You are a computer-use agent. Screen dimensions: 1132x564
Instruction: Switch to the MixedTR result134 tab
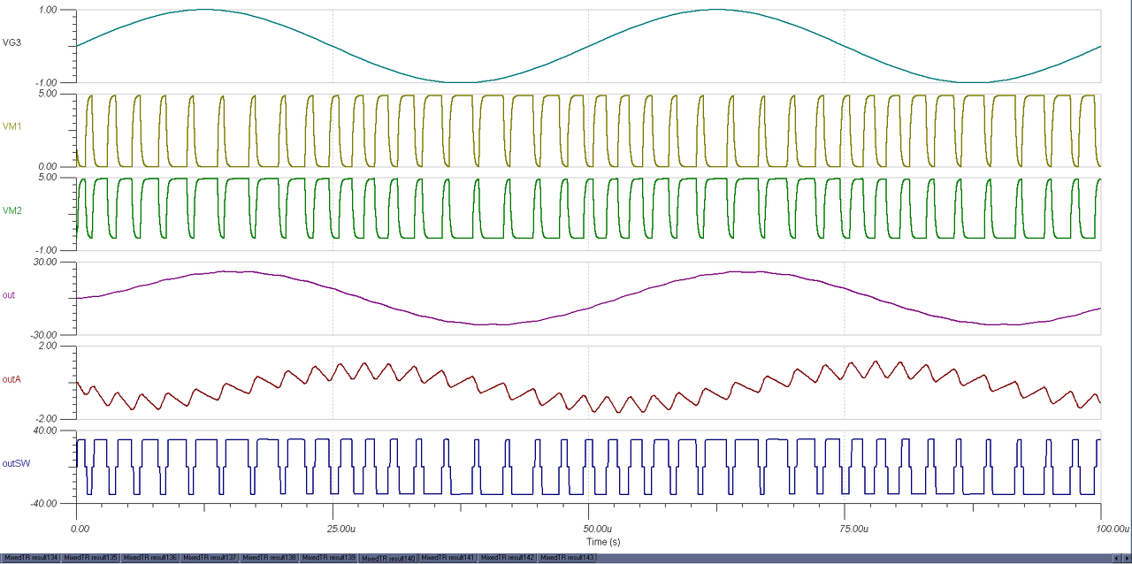click(31, 558)
